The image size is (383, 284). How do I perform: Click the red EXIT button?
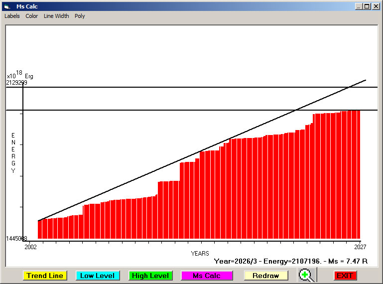[345, 276]
